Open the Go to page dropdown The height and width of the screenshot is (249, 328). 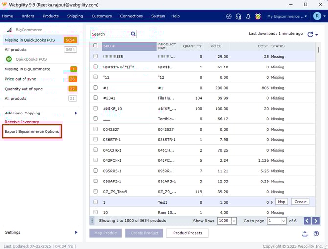[x=283, y=221]
